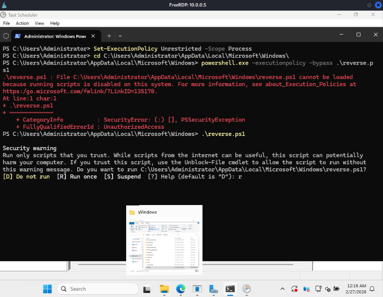Image resolution: width=383 pixels, height=297 pixels.
Task: Click the "[S] Suspend" option text
Action: (122, 176)
